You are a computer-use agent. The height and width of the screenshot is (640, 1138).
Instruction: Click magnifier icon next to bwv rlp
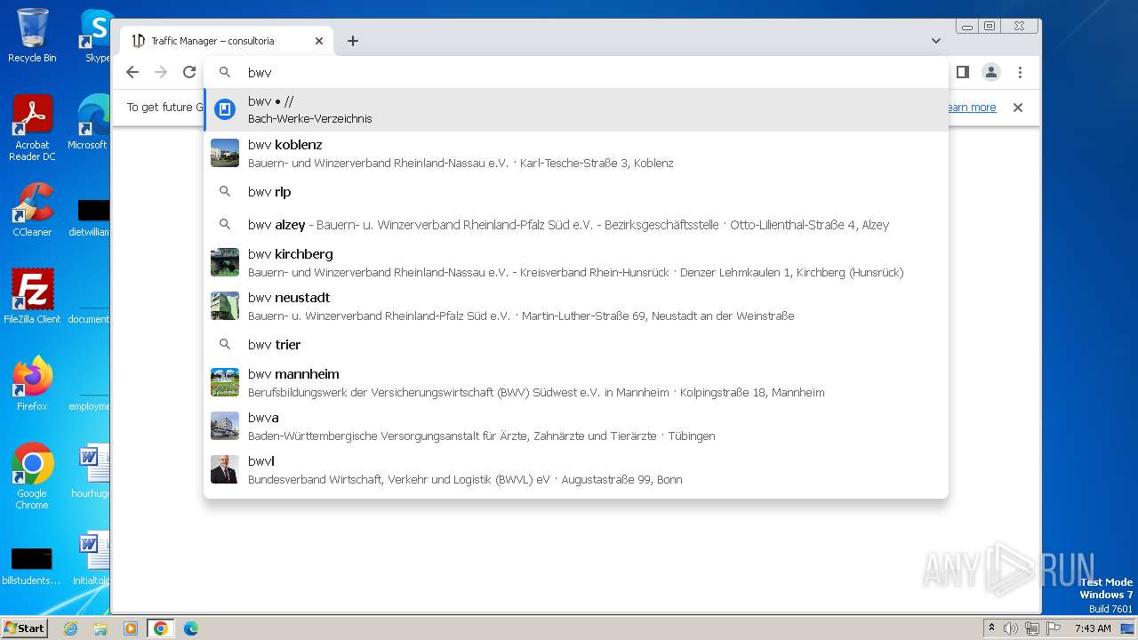[x=225, y=192]
